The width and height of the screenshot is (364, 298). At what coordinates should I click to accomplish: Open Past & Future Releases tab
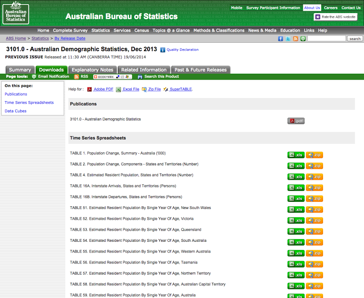click(x=201, y=70)
